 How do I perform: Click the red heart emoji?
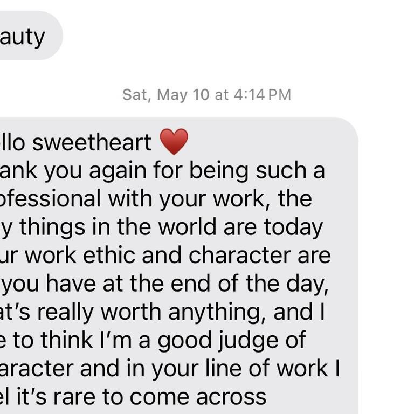point(175,142)
